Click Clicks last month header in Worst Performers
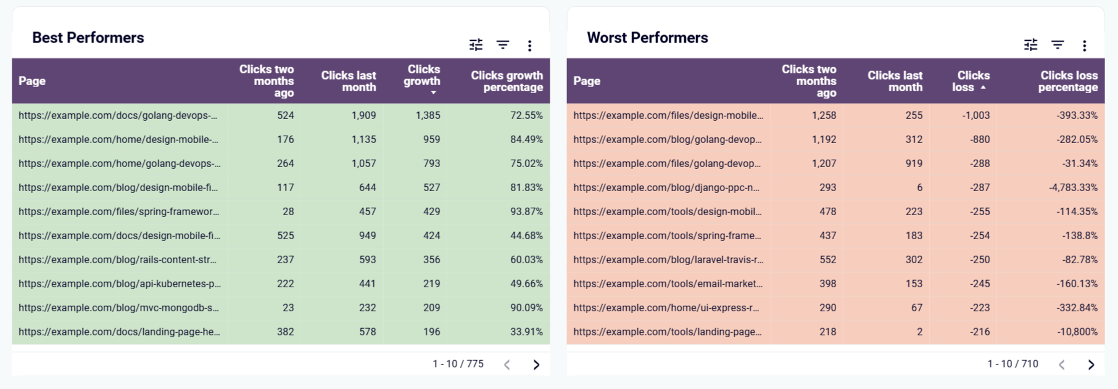This screenshot has height=389, width=1118. tap(895, 81)
